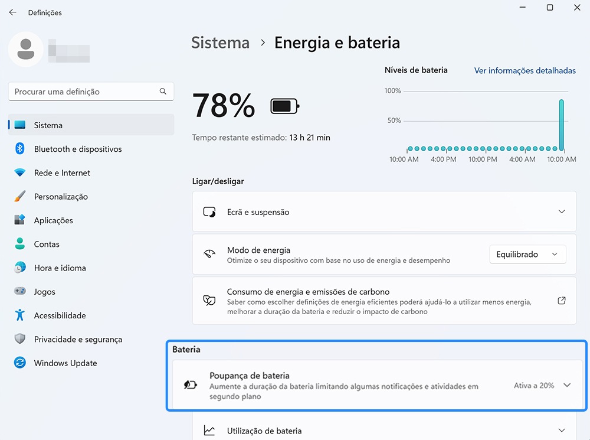Click the Níveis de bateria heading
Image resolution: width=590 pixels, height=440 pixels.
tap(416, 70)
